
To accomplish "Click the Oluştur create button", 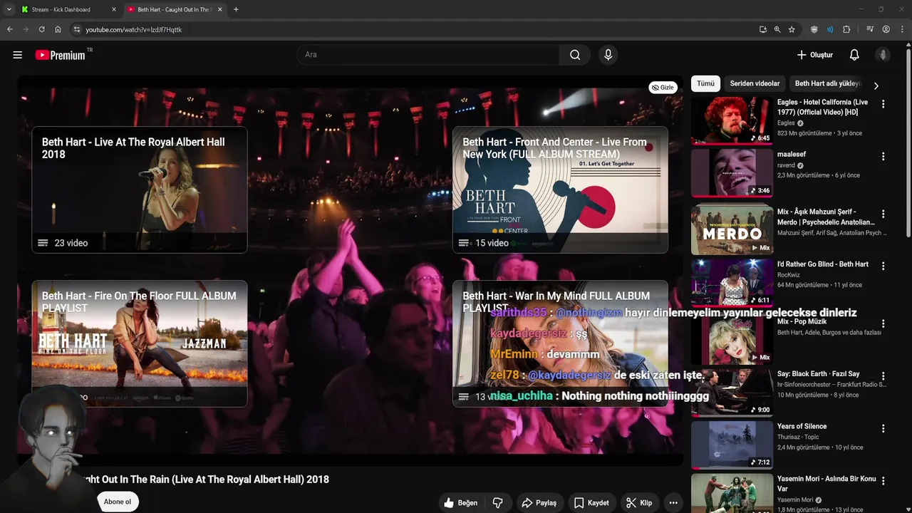I will click(815, 55).
